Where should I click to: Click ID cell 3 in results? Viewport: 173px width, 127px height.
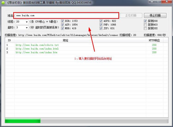(7, 52)
